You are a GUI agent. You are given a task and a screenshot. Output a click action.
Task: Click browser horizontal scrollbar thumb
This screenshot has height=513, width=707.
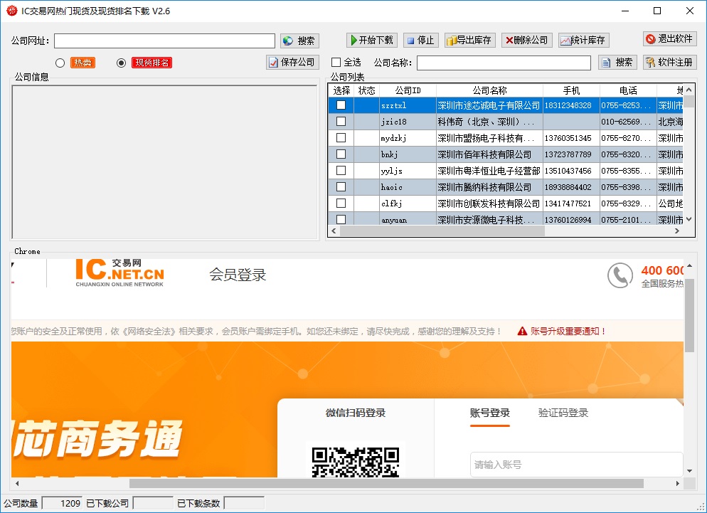coord(386,483)
